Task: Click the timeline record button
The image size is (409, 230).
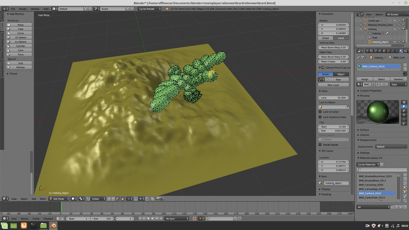Action: [194, 219]
